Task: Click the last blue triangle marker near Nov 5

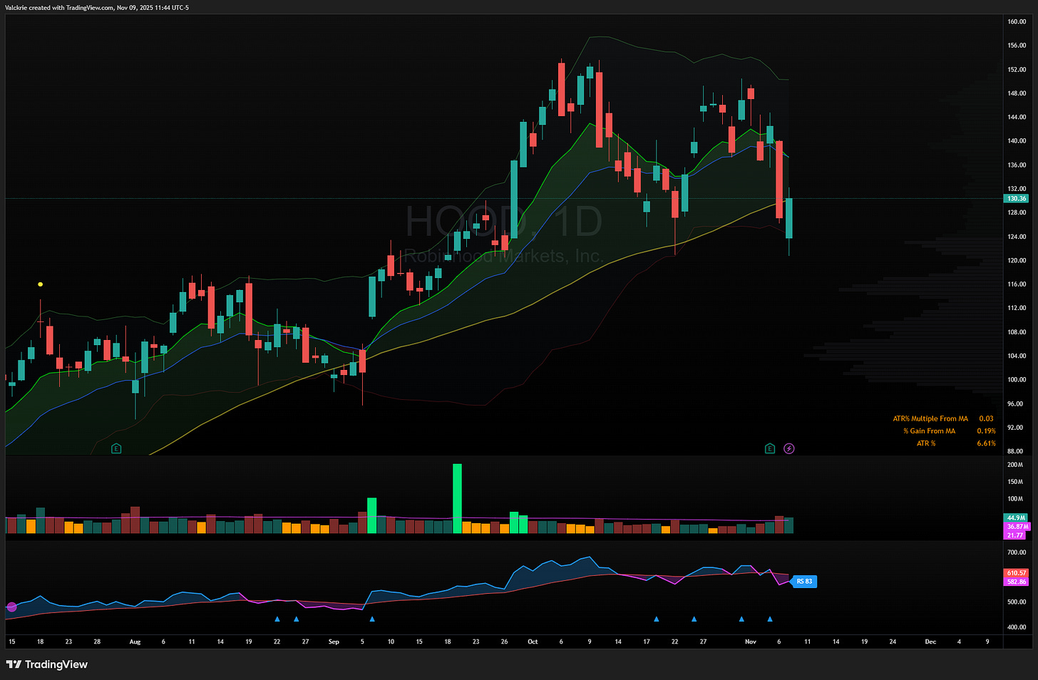Action: pos(769,619)
